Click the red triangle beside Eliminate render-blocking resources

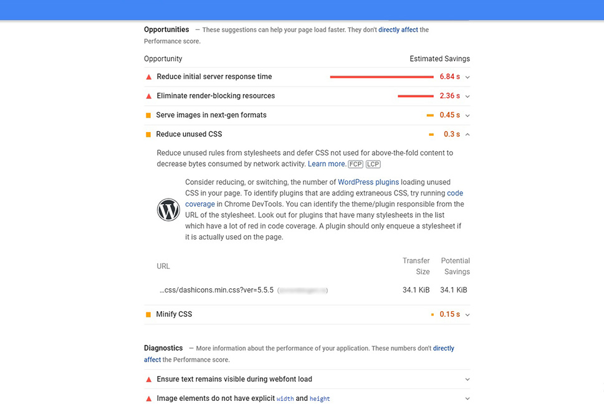click(x=149, y=96)
